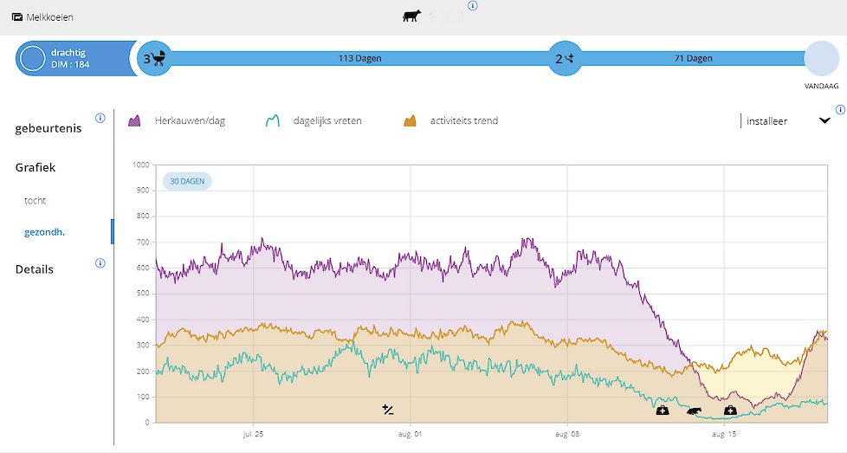Click the plus-minus marker on chart
This screenshot has width=847, height=453.
click(388, 409)
